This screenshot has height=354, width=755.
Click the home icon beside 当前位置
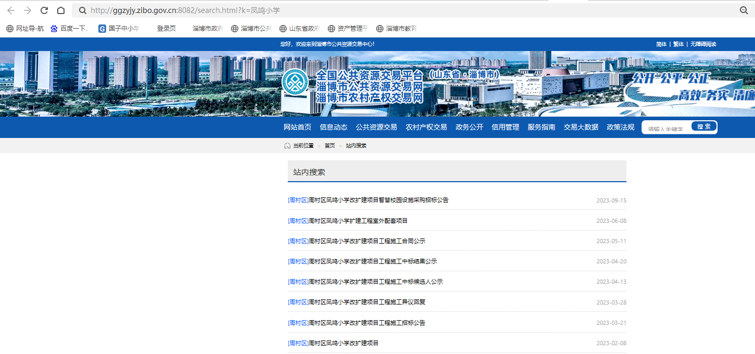287,146
